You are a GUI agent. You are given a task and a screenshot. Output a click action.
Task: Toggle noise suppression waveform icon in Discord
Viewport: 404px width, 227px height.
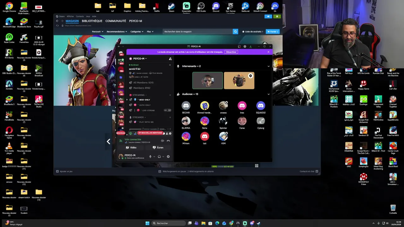(x=163, y=141)
